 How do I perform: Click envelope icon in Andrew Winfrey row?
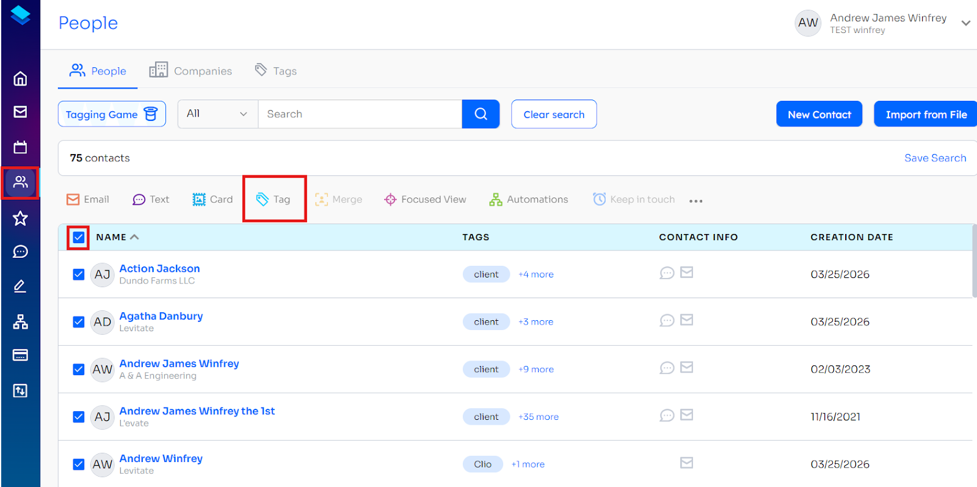687,463
